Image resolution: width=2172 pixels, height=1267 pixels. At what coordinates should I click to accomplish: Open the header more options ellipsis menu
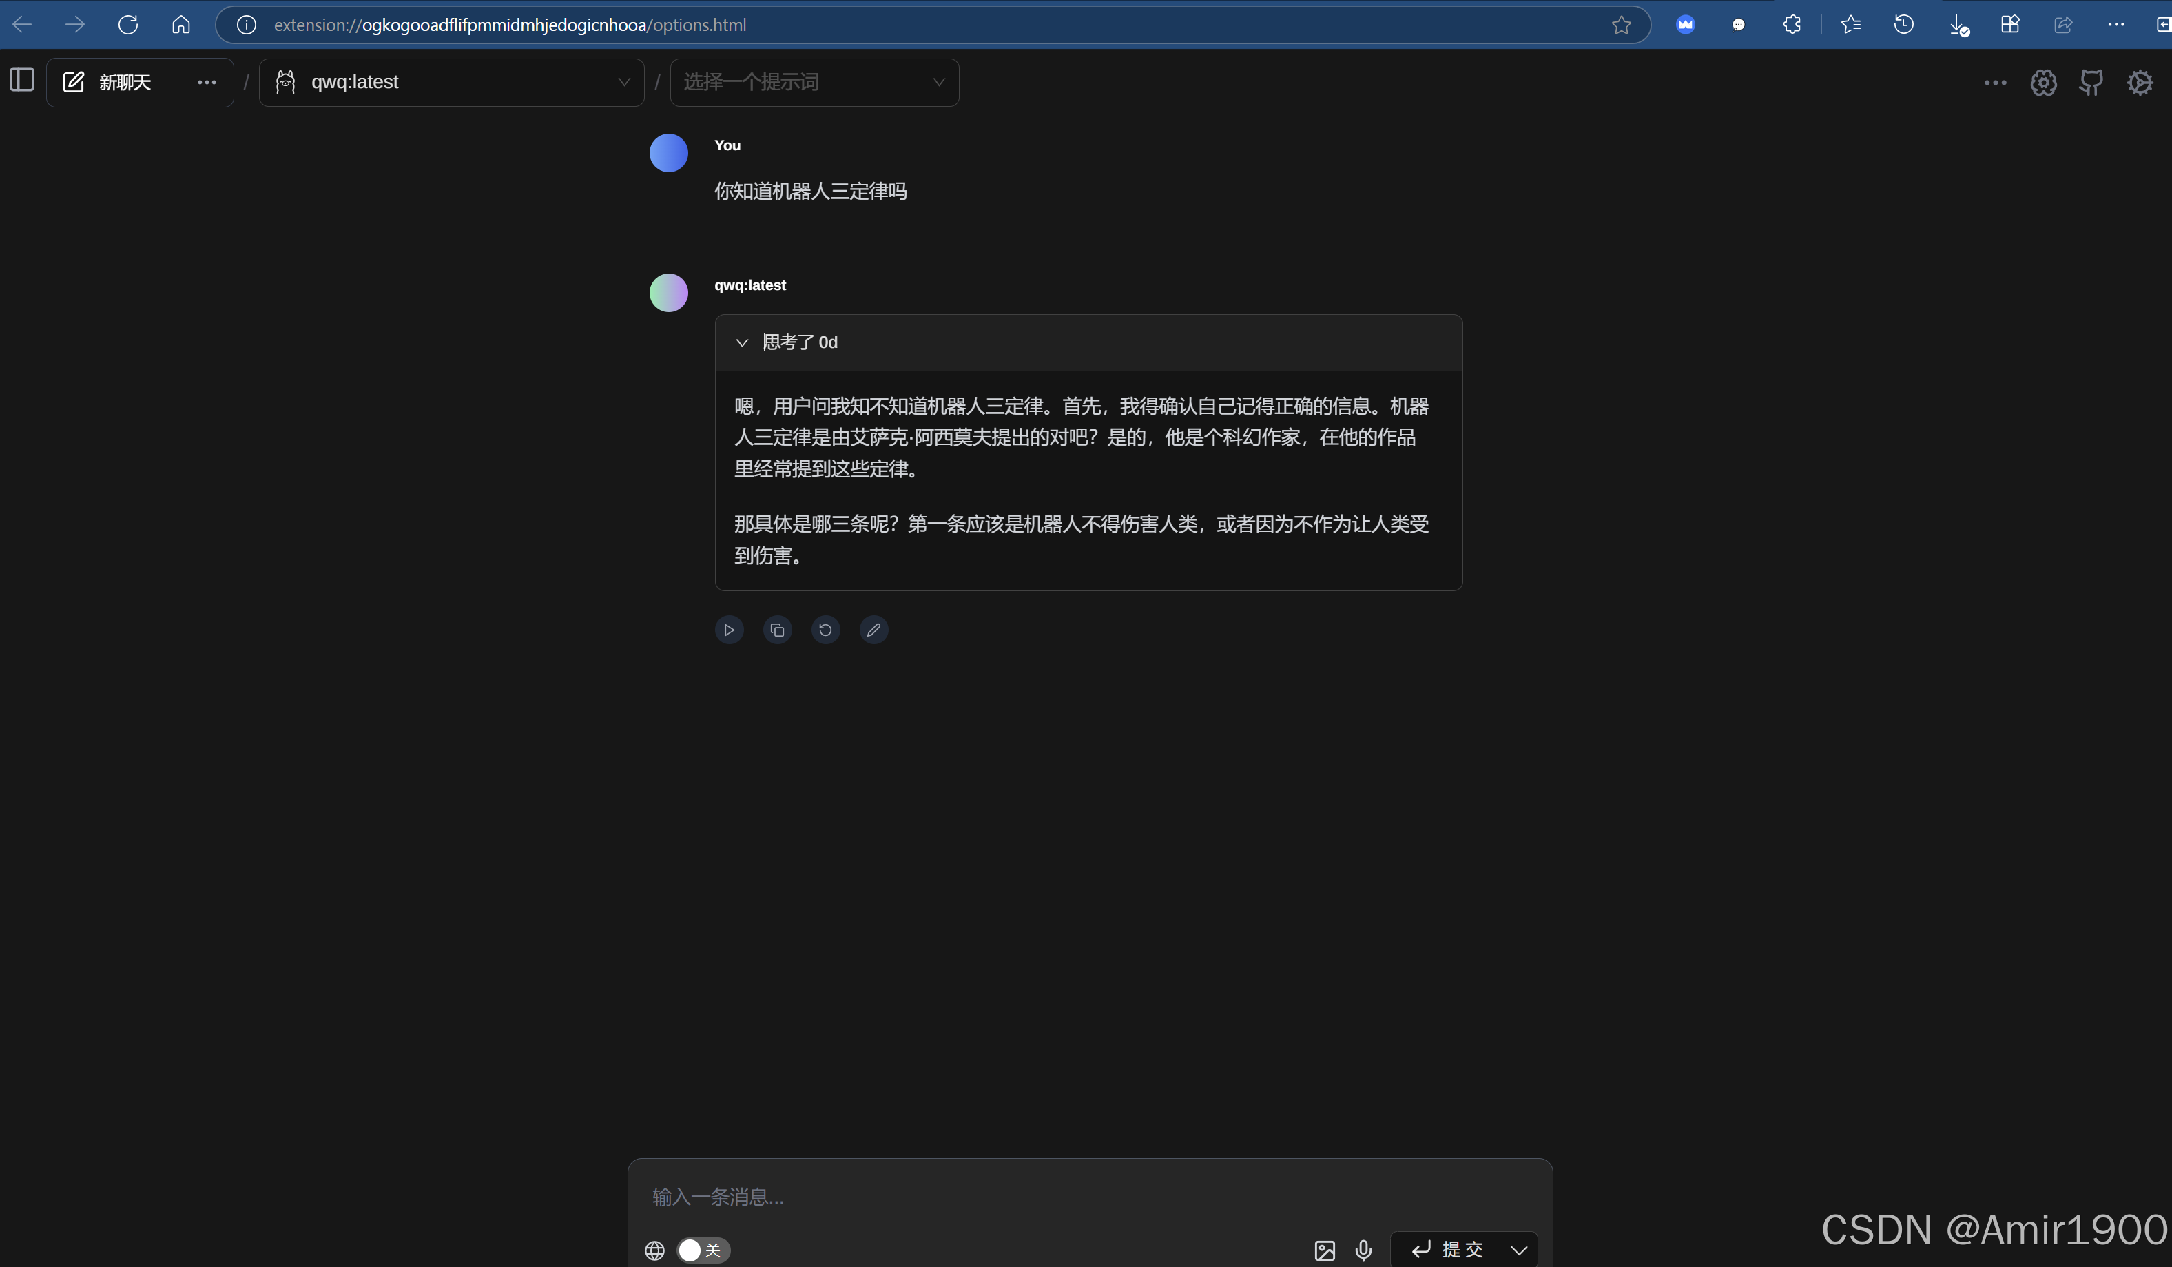pos(1994,83)
